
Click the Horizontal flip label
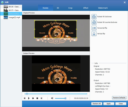(102, 28)
